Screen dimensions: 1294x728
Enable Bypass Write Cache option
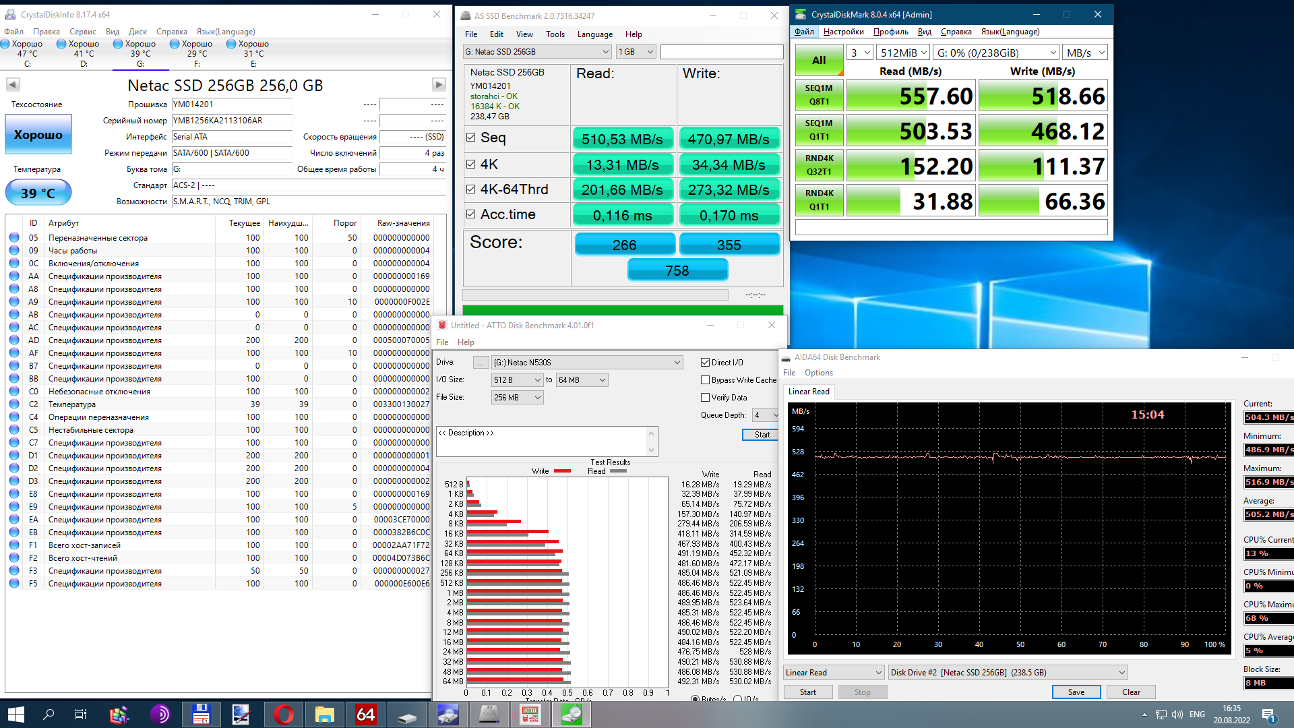[x=705, y=380]
